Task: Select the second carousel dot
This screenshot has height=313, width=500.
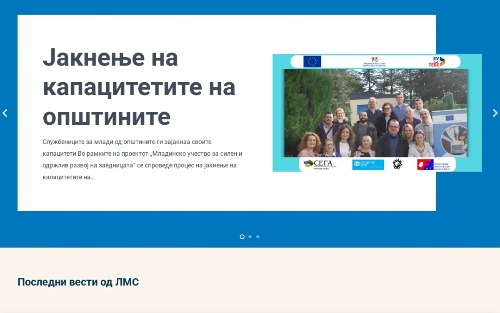Action: click(x=250, y=237)
